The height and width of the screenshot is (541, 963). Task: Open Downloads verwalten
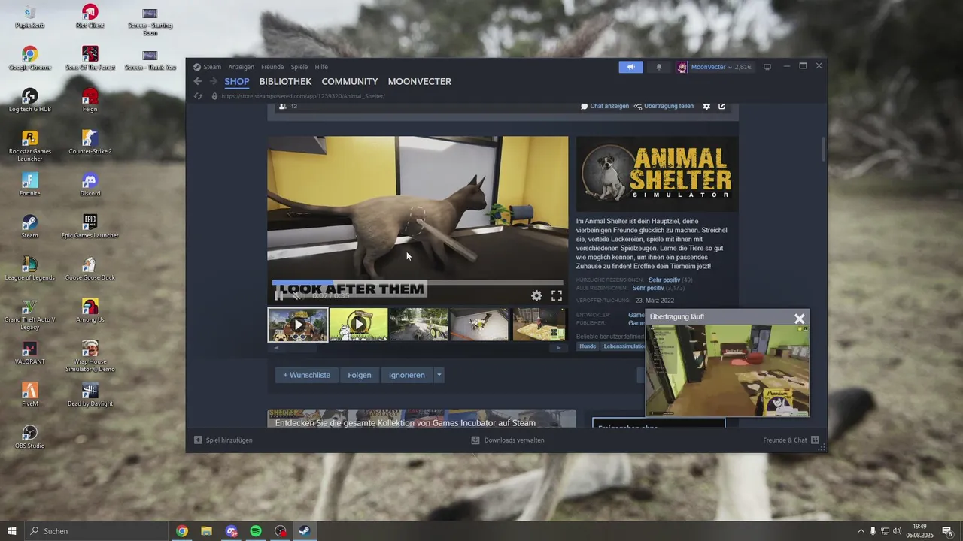tap(508, 440)
